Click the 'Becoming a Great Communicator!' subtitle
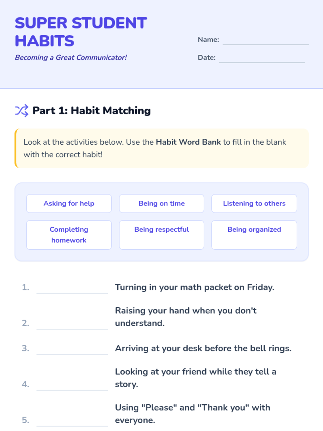 coord(71,57)
